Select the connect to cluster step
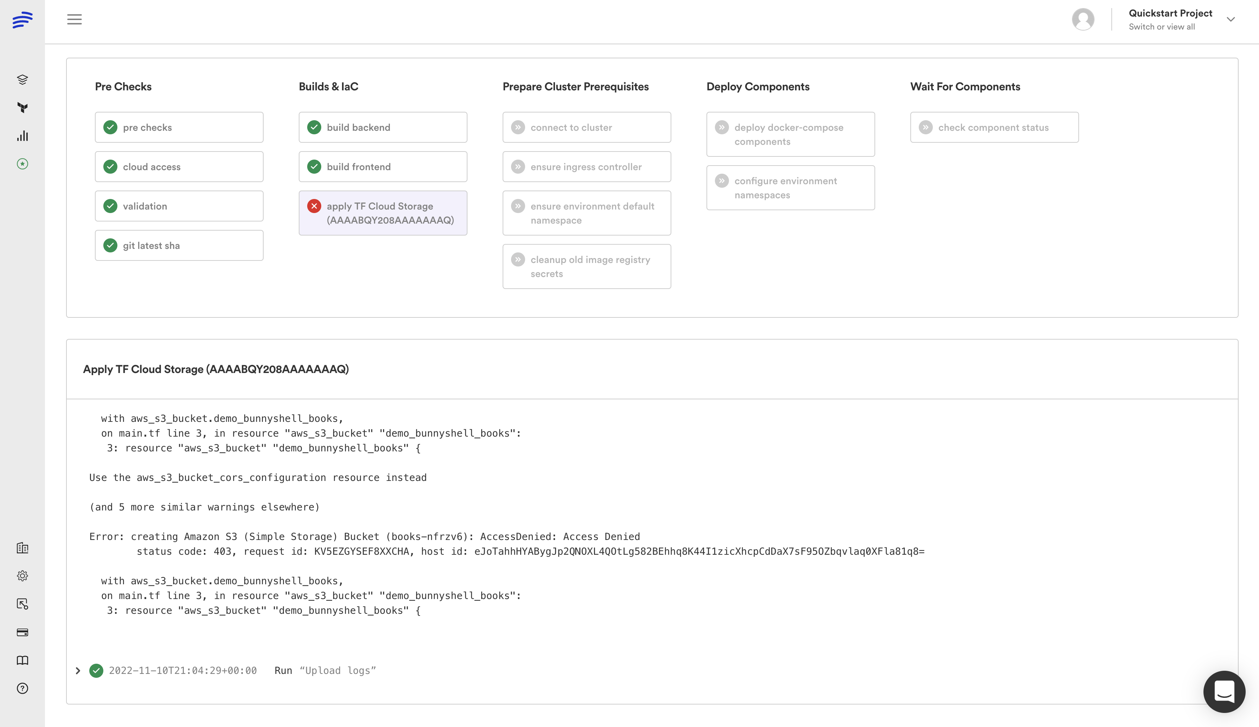 point(587,127)
